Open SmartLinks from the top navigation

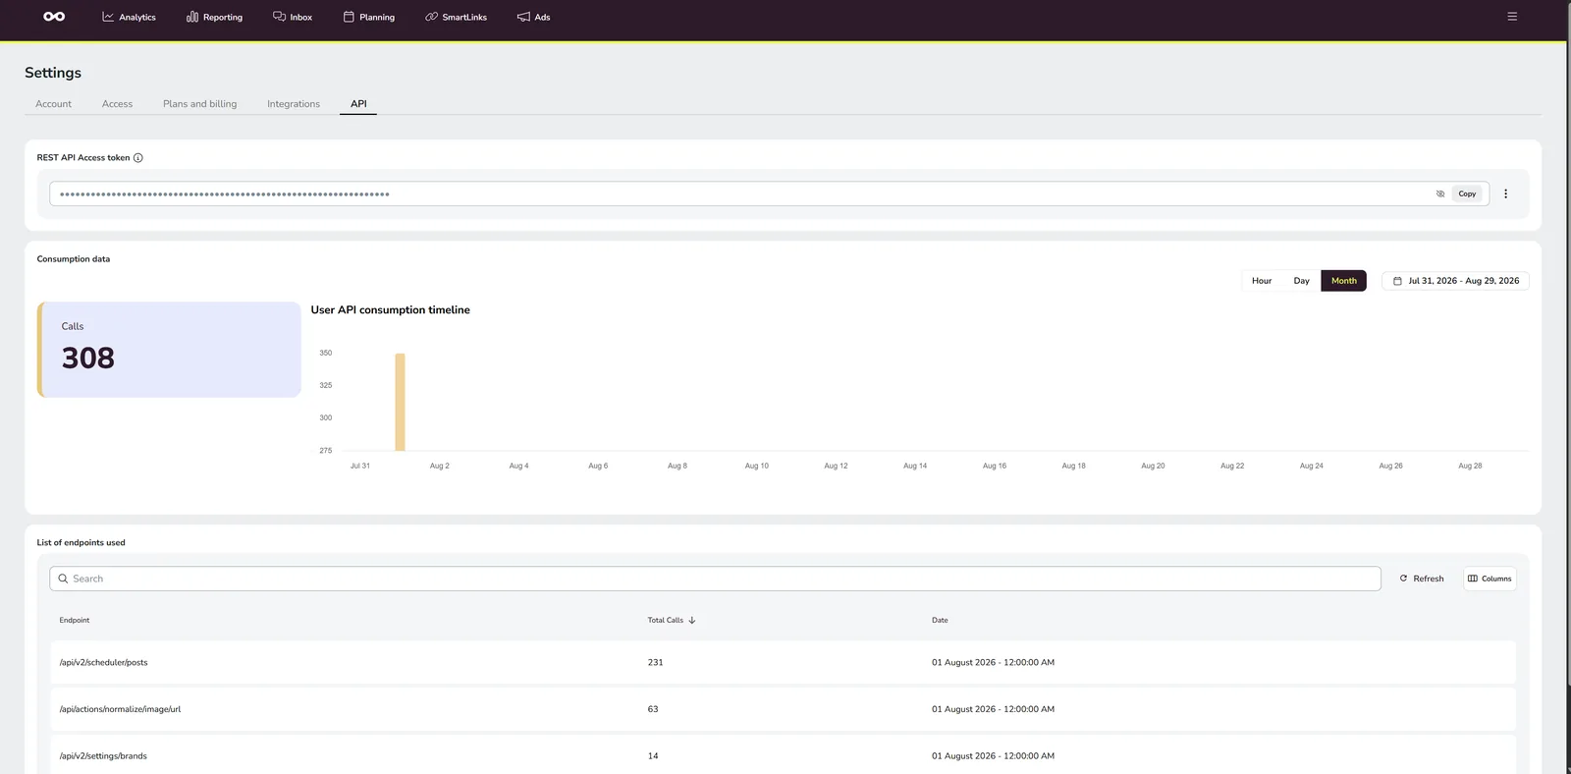coord(456,17)
